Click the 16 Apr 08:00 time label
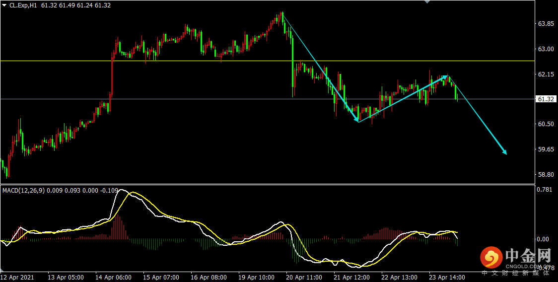558x282 pixels. (x=209, y=277)
